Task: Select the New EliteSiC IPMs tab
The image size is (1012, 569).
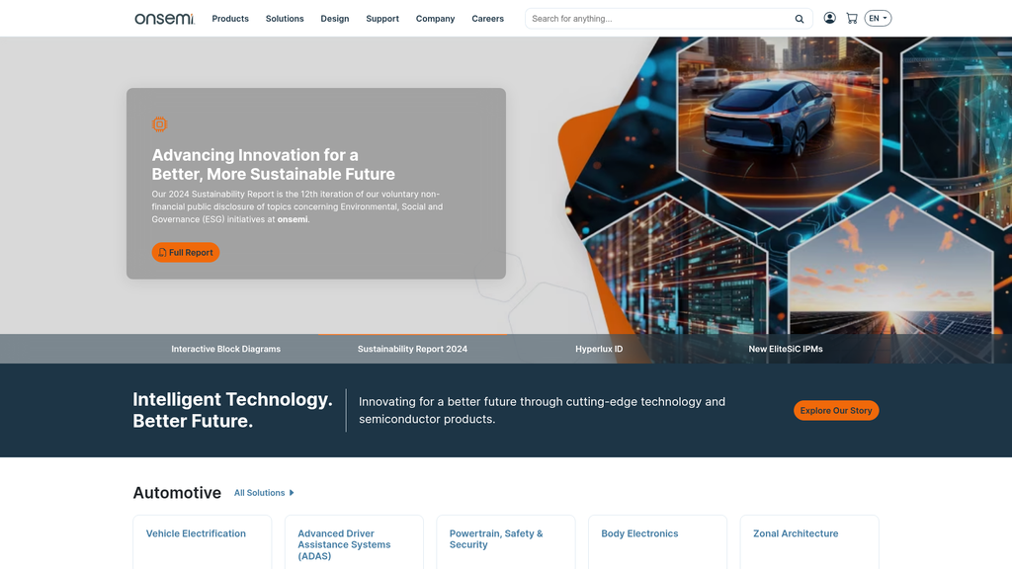Action: 786,349
